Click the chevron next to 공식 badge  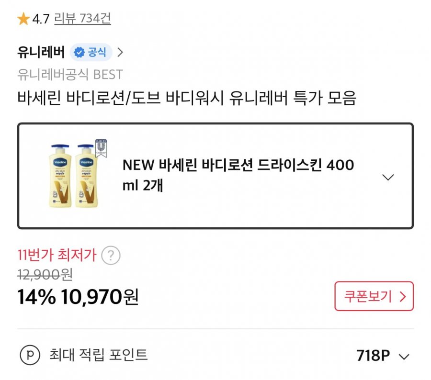120,52
